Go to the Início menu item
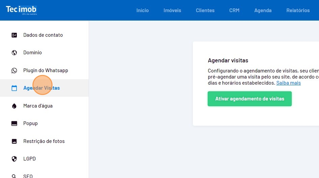 (x=142, y=10)
